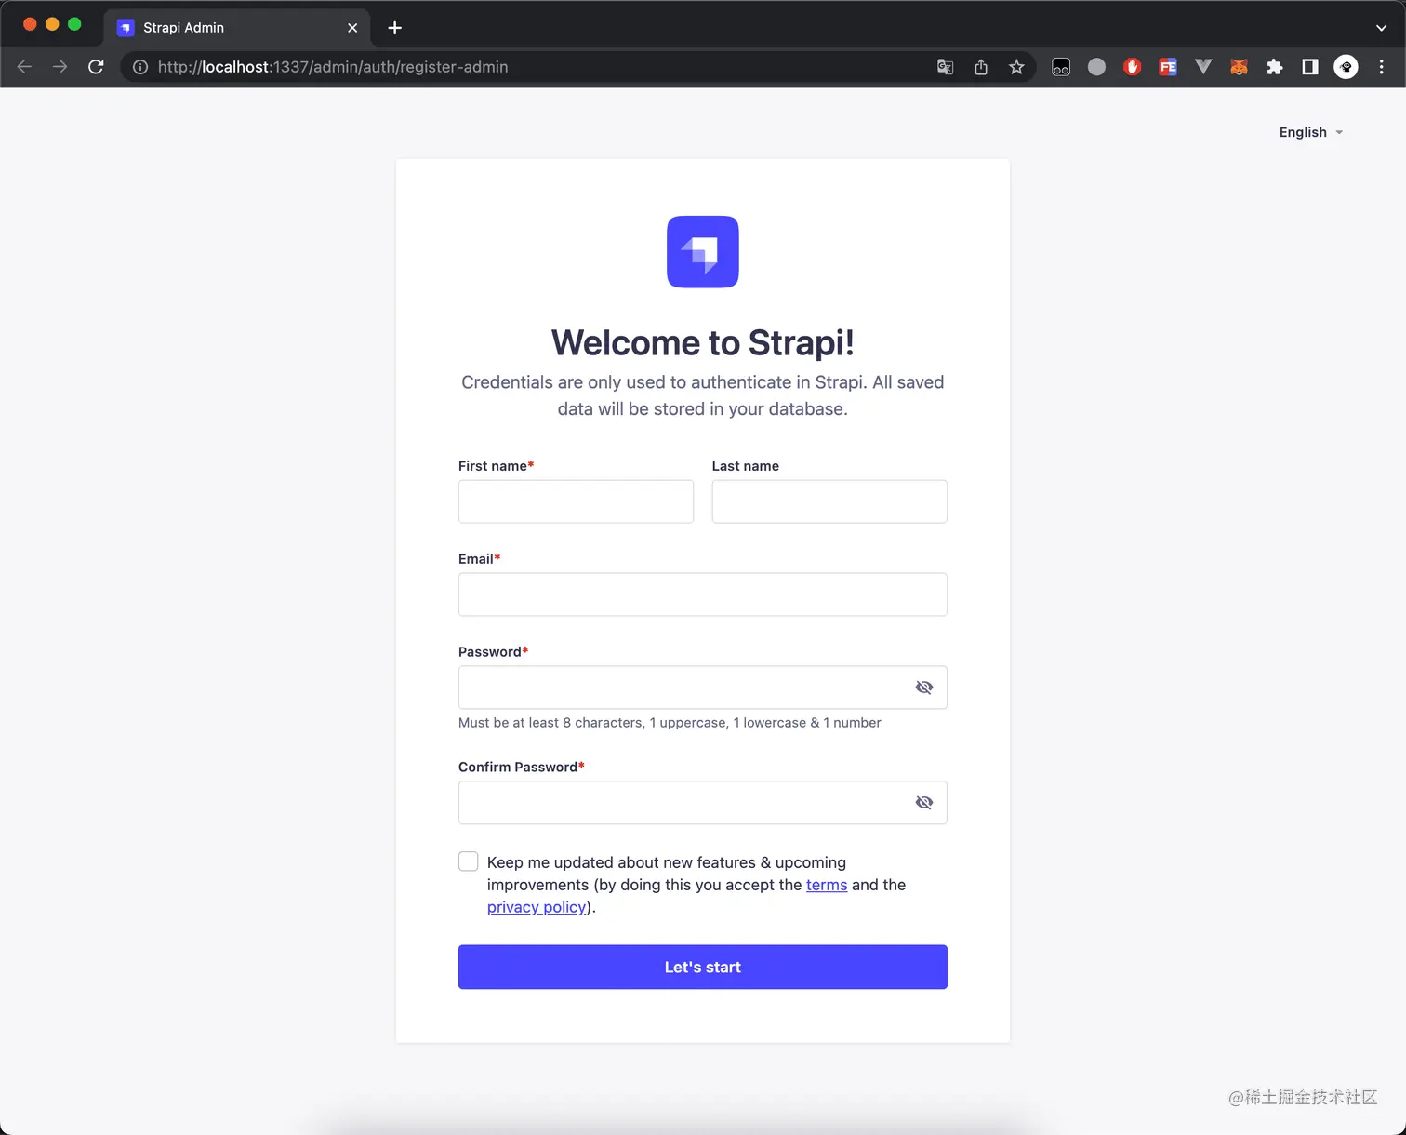Open the MetaMask fox extension
Image resolution: width=1406 pixels, height=1135 pixels.
[1239, 67]
